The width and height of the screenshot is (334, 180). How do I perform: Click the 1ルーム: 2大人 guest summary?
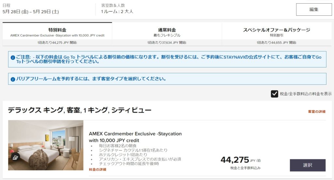117,12
